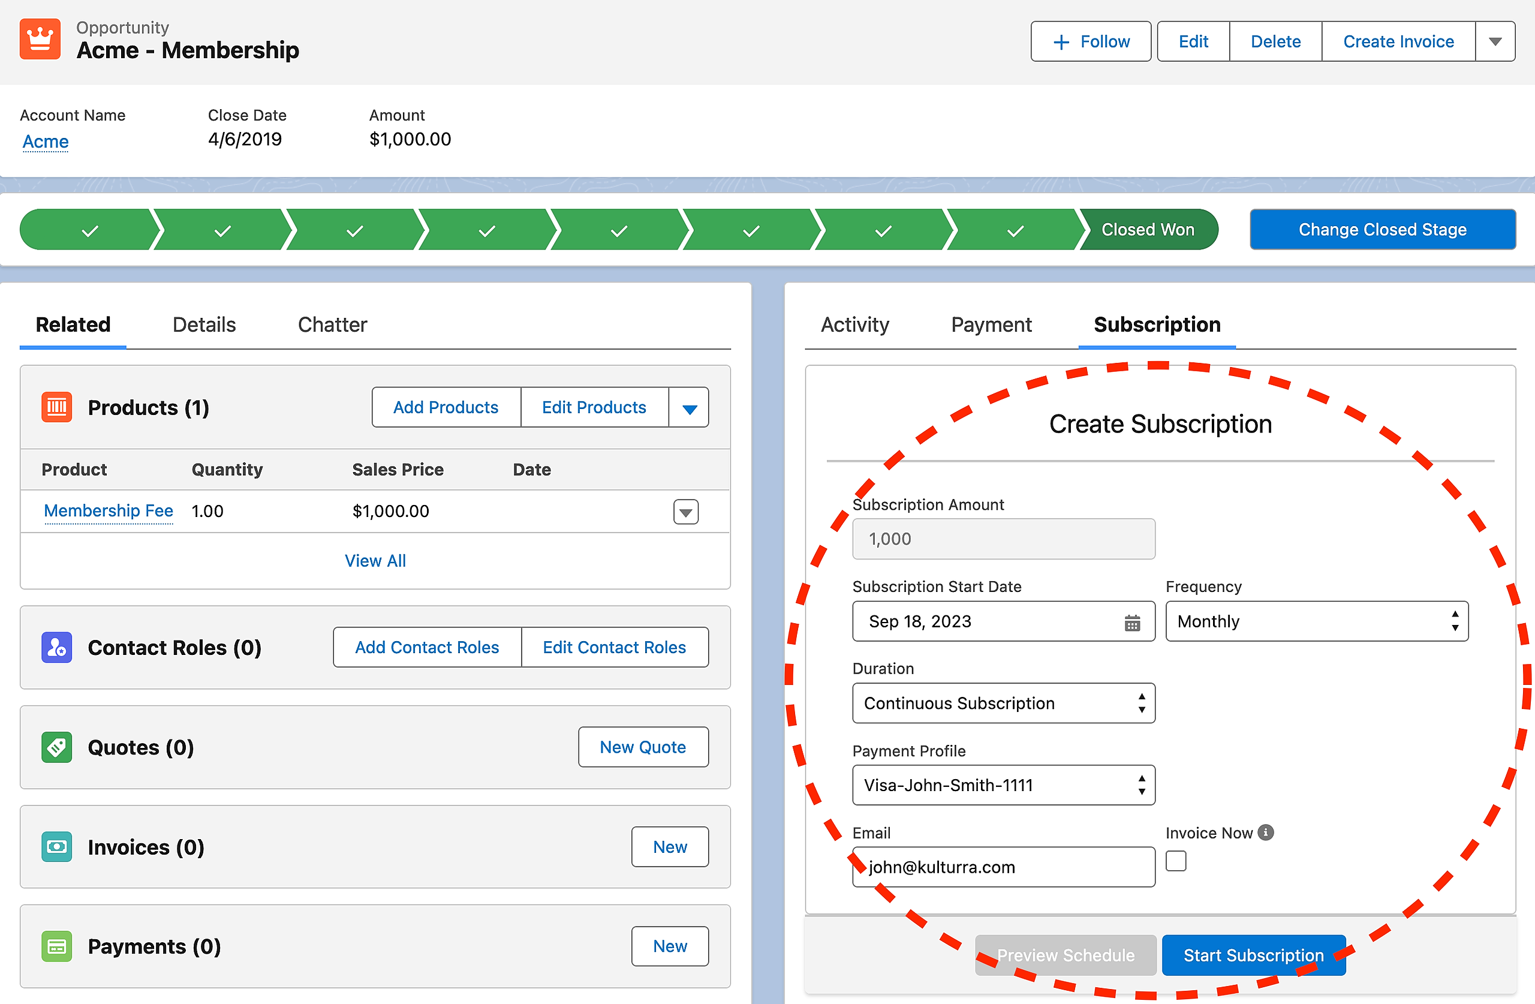The height and width of the screenshot is (1004, 1535).
Task: Open the Payment Profile dropdown
Action: click(x=1003, y=785)
